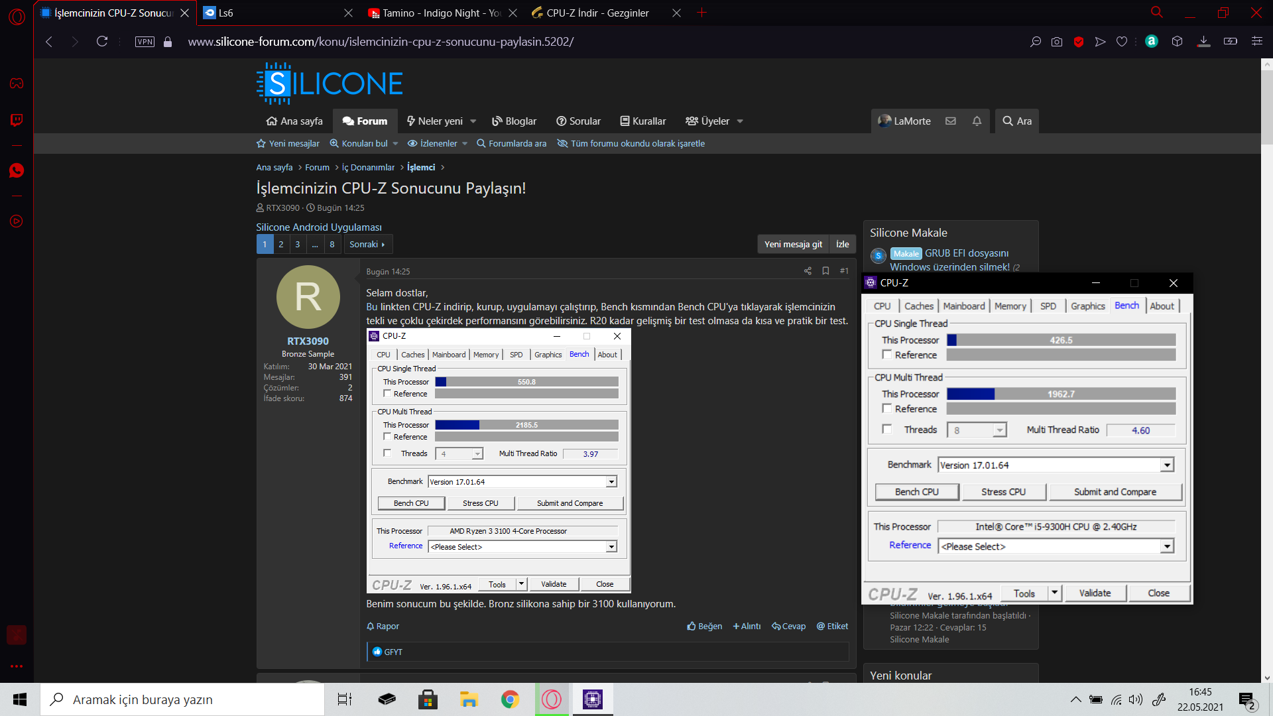
Task: Enable Multi Thread Reference checkbox in CPU-Z
Action: (x=887, y=408)
